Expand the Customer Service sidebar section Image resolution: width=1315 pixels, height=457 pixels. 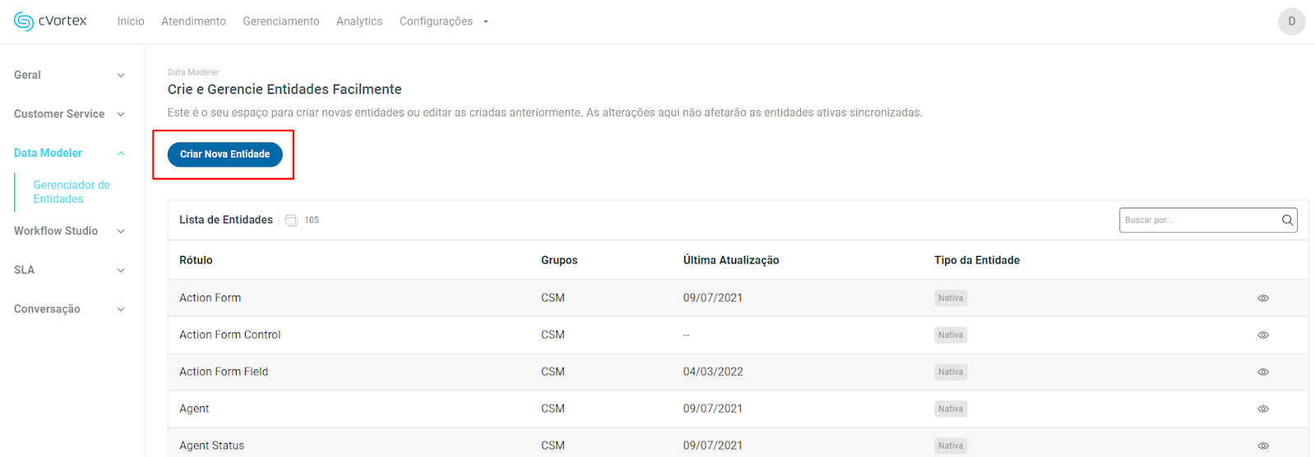point(121,114)
